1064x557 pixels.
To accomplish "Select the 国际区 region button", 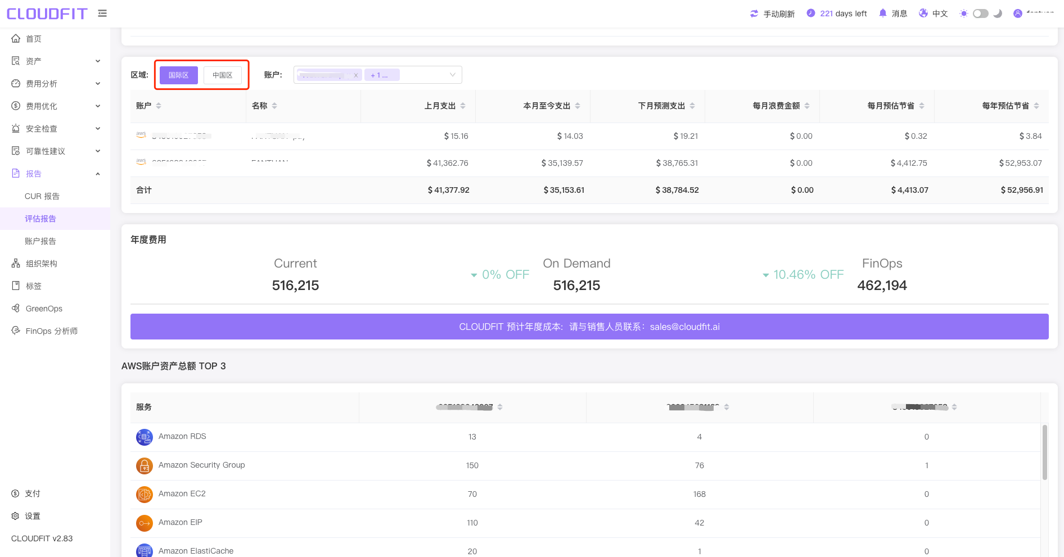I will click(179, 75).
